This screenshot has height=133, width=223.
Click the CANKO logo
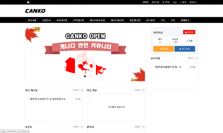pos(35,11)
